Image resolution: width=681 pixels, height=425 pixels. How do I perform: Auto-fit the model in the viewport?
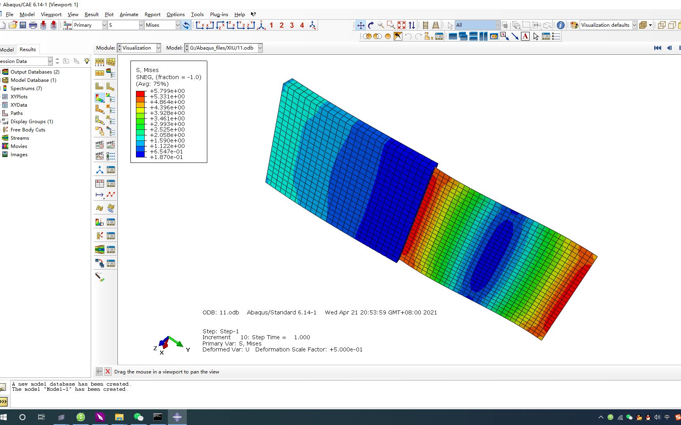pos(401,25)
